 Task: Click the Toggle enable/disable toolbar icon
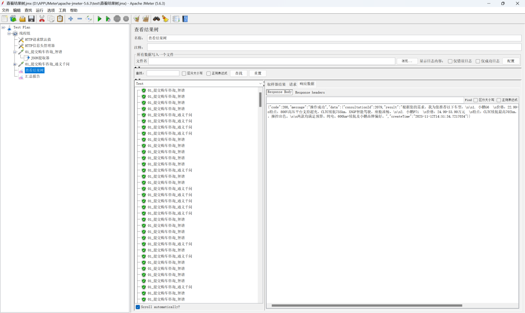click(x=89, y=19)
